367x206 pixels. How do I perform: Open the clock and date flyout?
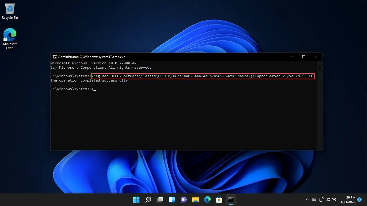click(x=348, y=200)
